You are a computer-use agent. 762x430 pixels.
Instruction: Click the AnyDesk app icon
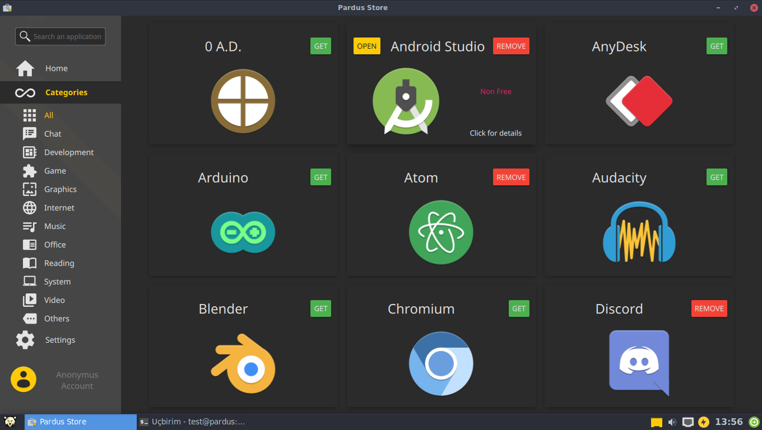pyautogui.click(x=639, y=101)
